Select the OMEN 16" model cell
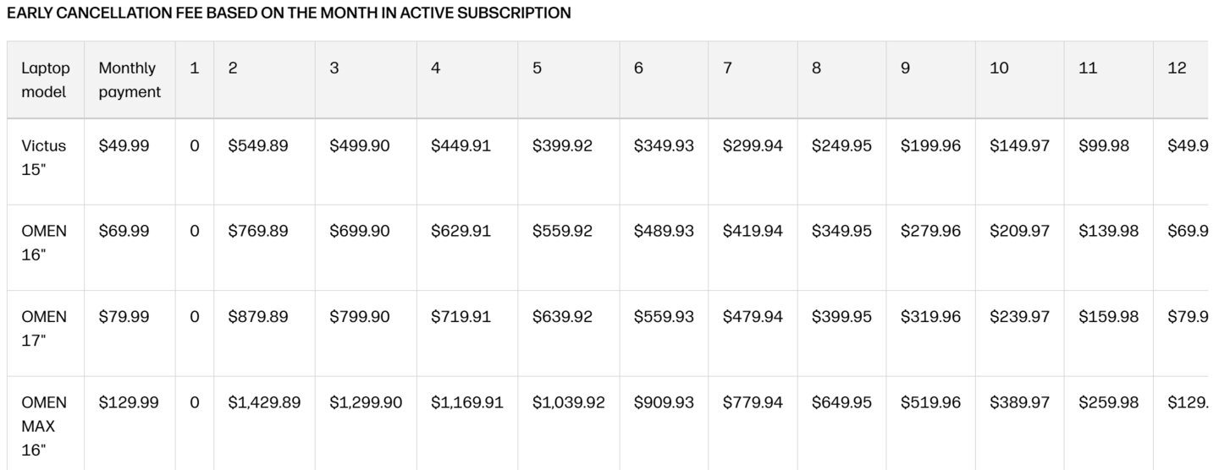The image size is (1219, 470). tap(44, 243)
